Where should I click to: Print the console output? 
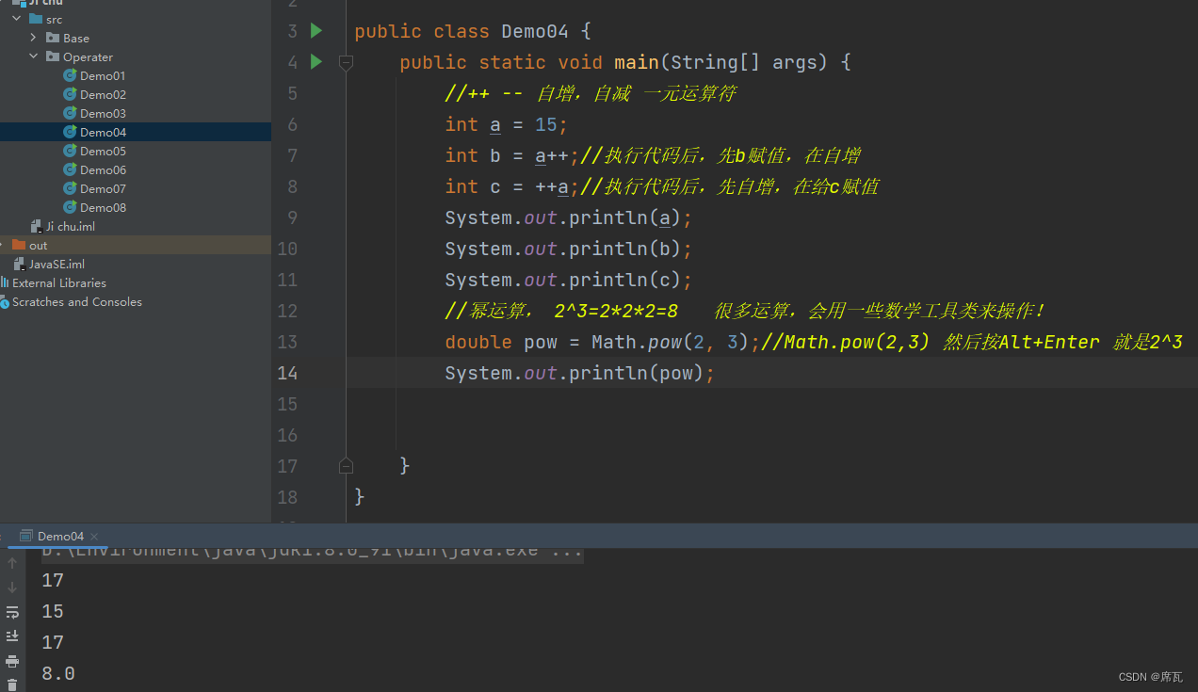(12, 661)
